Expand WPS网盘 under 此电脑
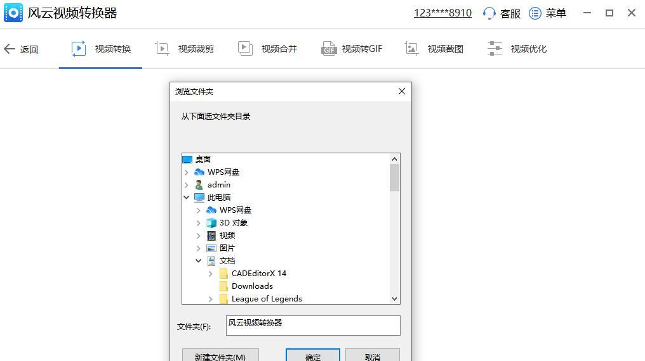 [198, 210]
